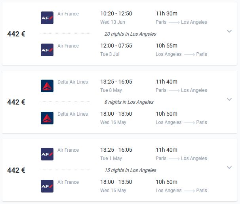Click Delta logo on the Delta return flight

click(47, 118)
